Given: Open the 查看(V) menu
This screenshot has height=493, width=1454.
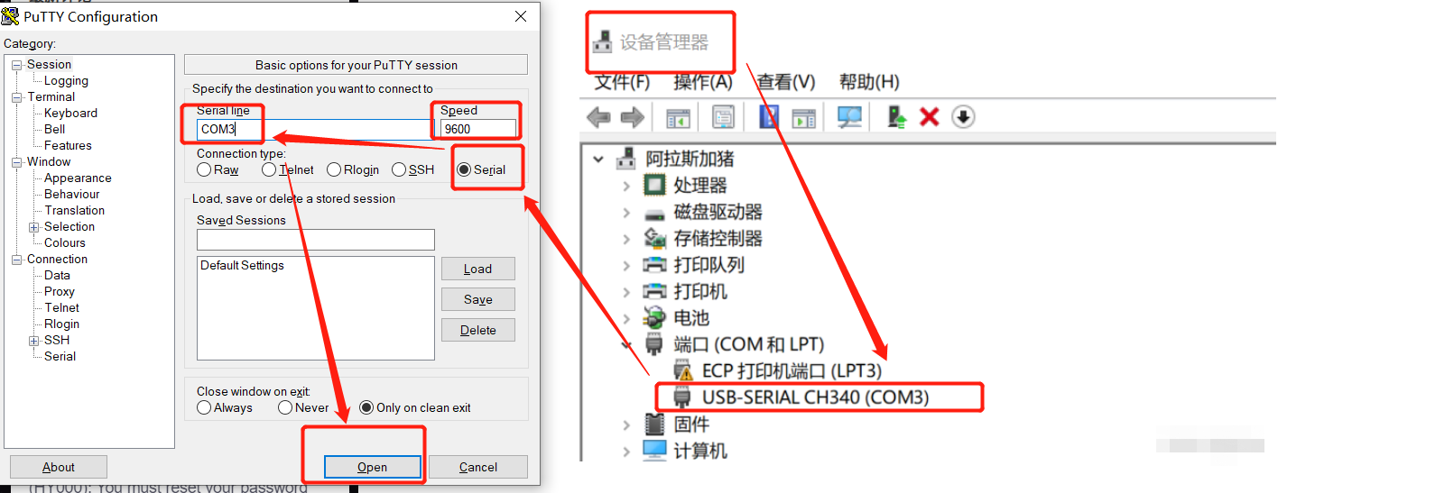Looking at the screenshot, I should click(785, 82).
